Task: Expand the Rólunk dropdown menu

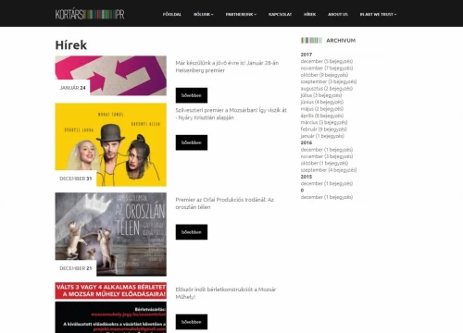Action: pos(204,14)
